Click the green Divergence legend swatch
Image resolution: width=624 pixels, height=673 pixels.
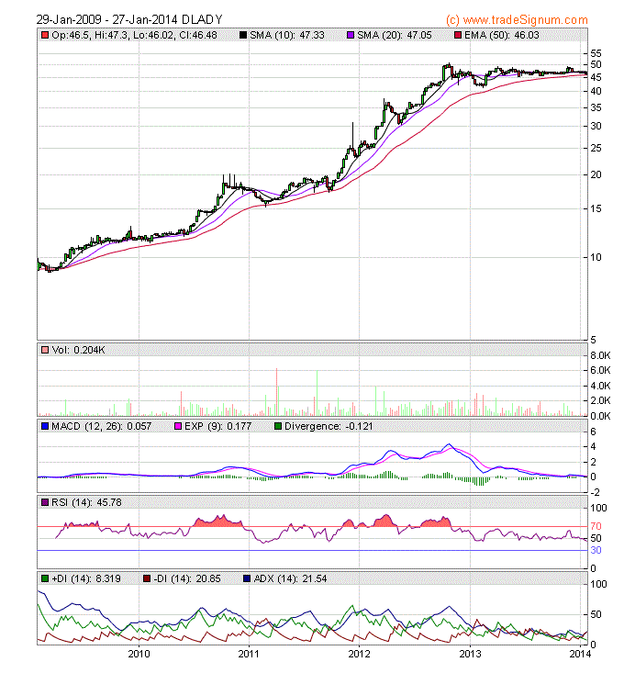point(278,426)
